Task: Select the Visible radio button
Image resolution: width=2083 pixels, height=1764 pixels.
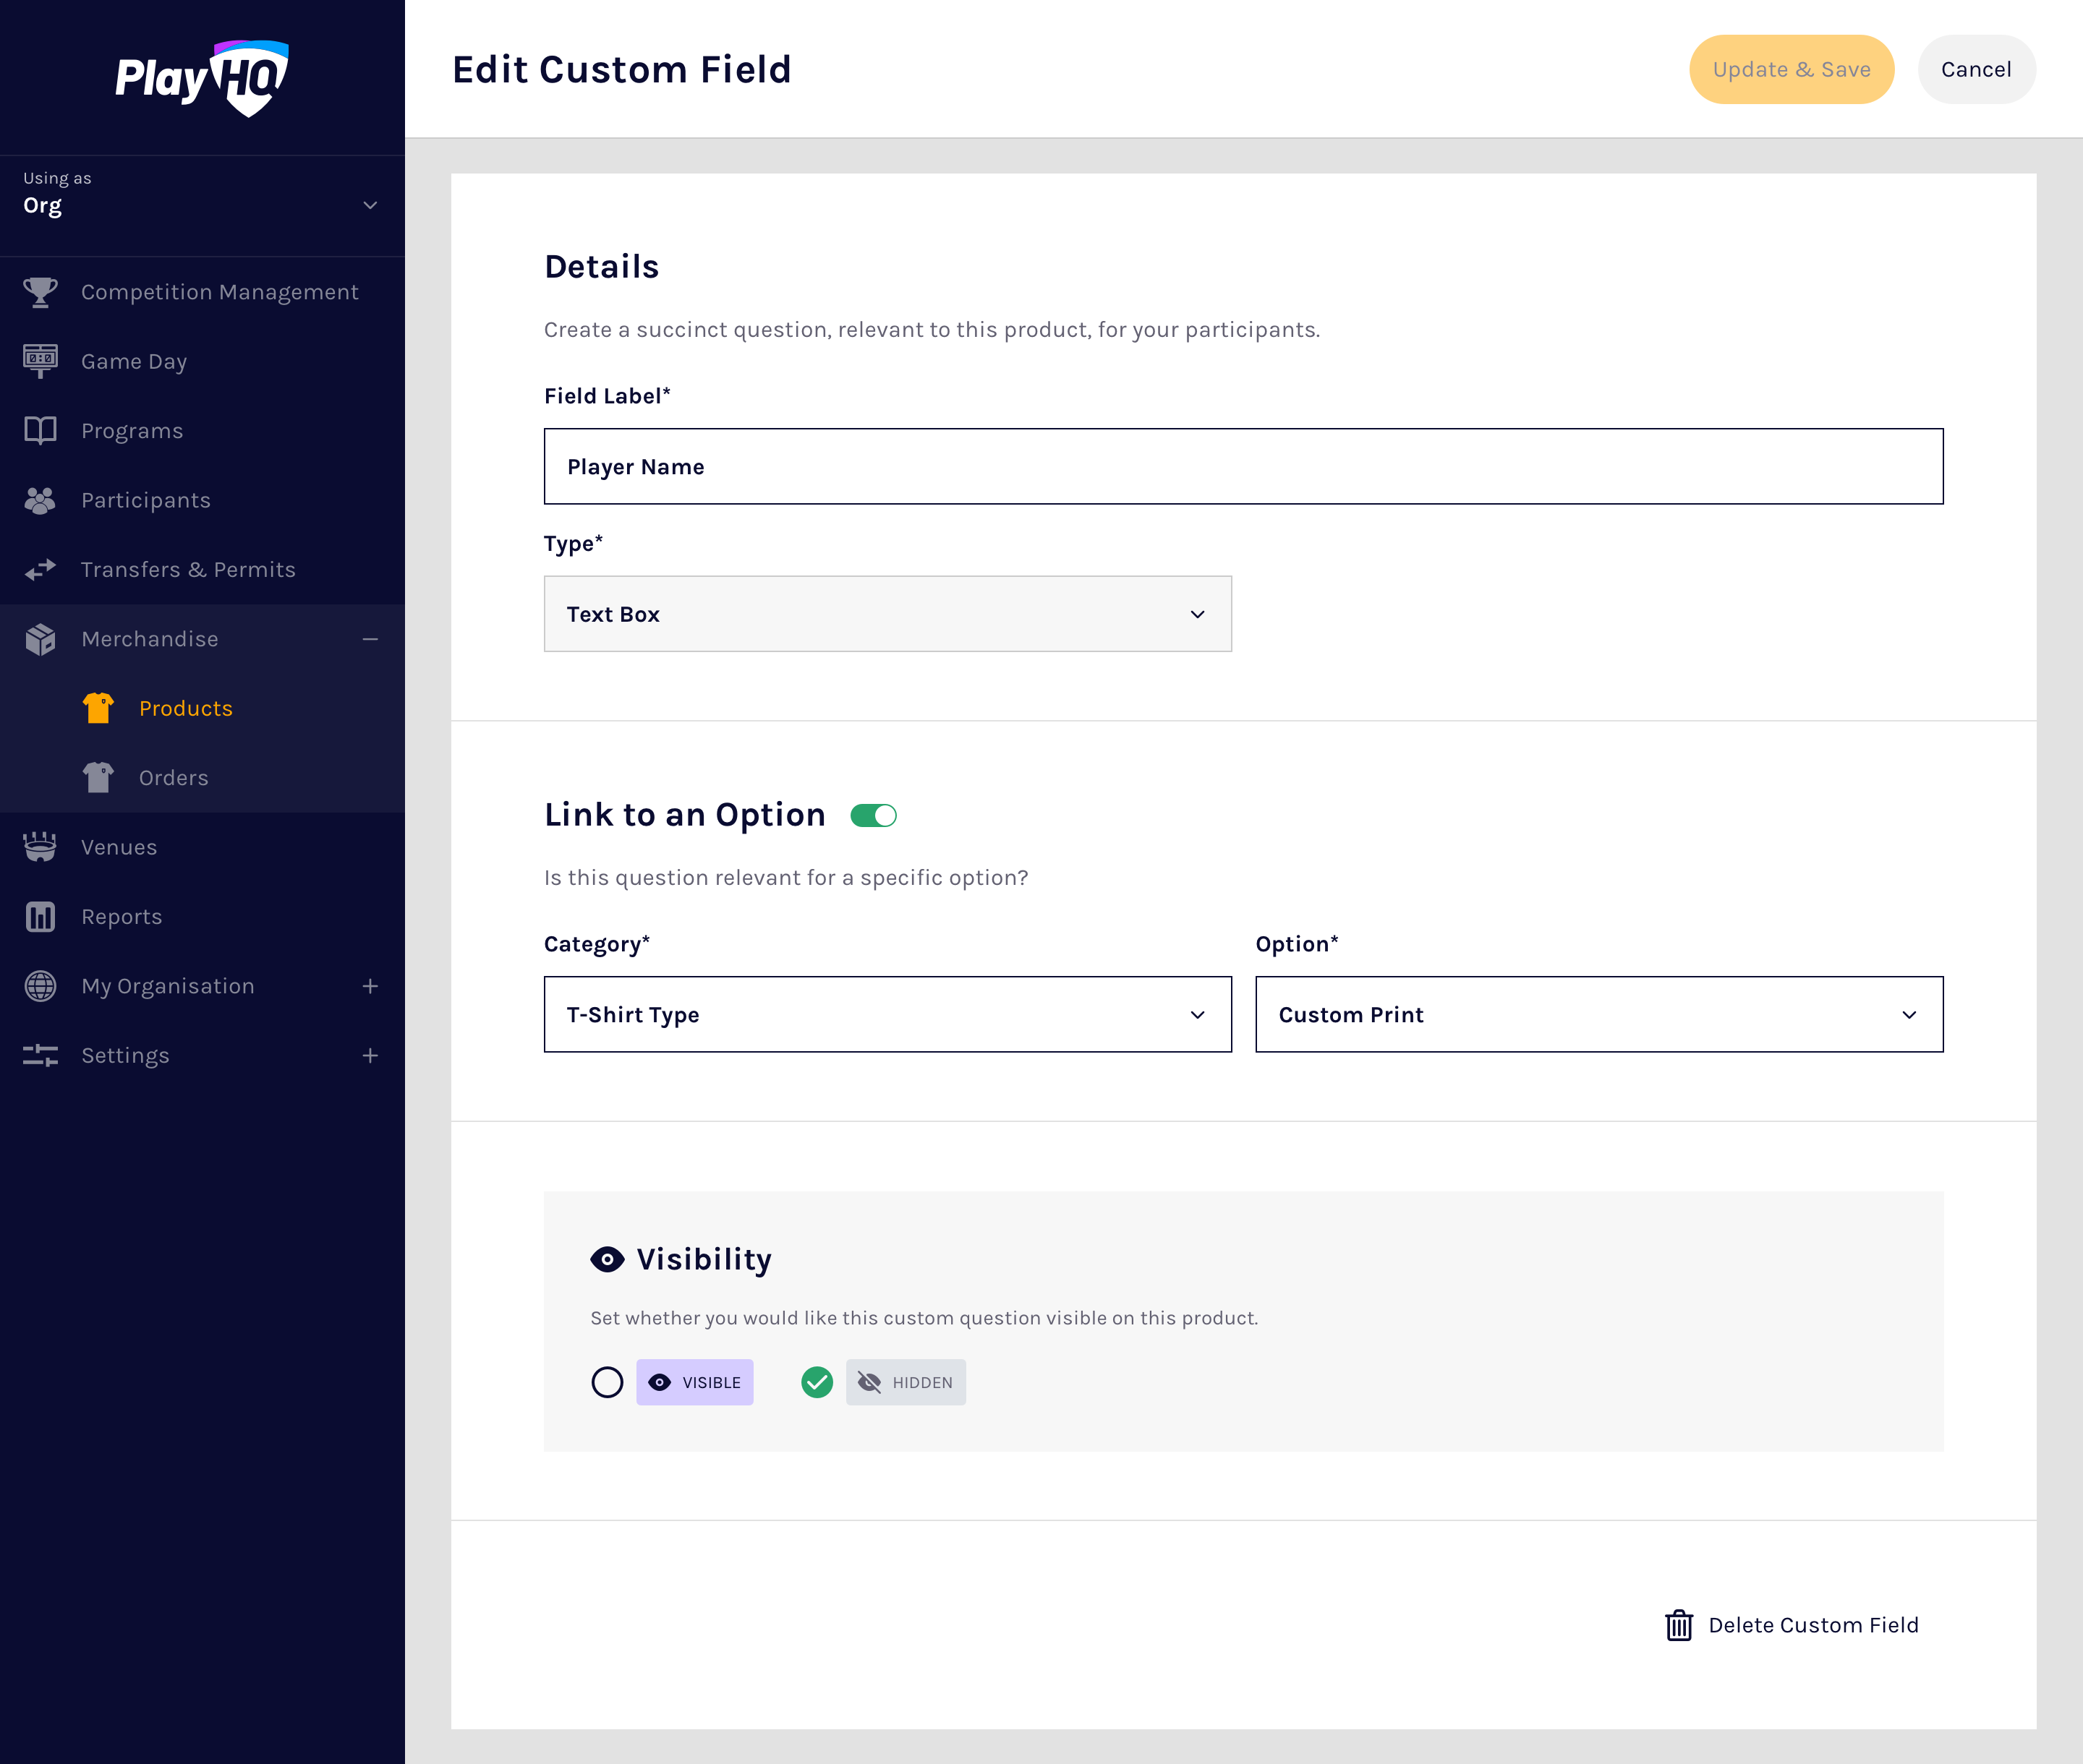Action: [608, 1382]
